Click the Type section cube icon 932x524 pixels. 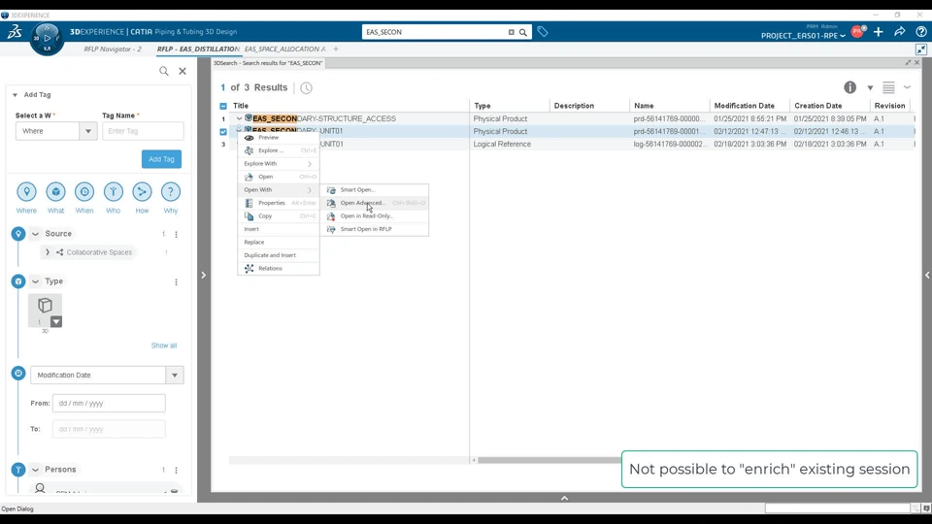point(18,281)
